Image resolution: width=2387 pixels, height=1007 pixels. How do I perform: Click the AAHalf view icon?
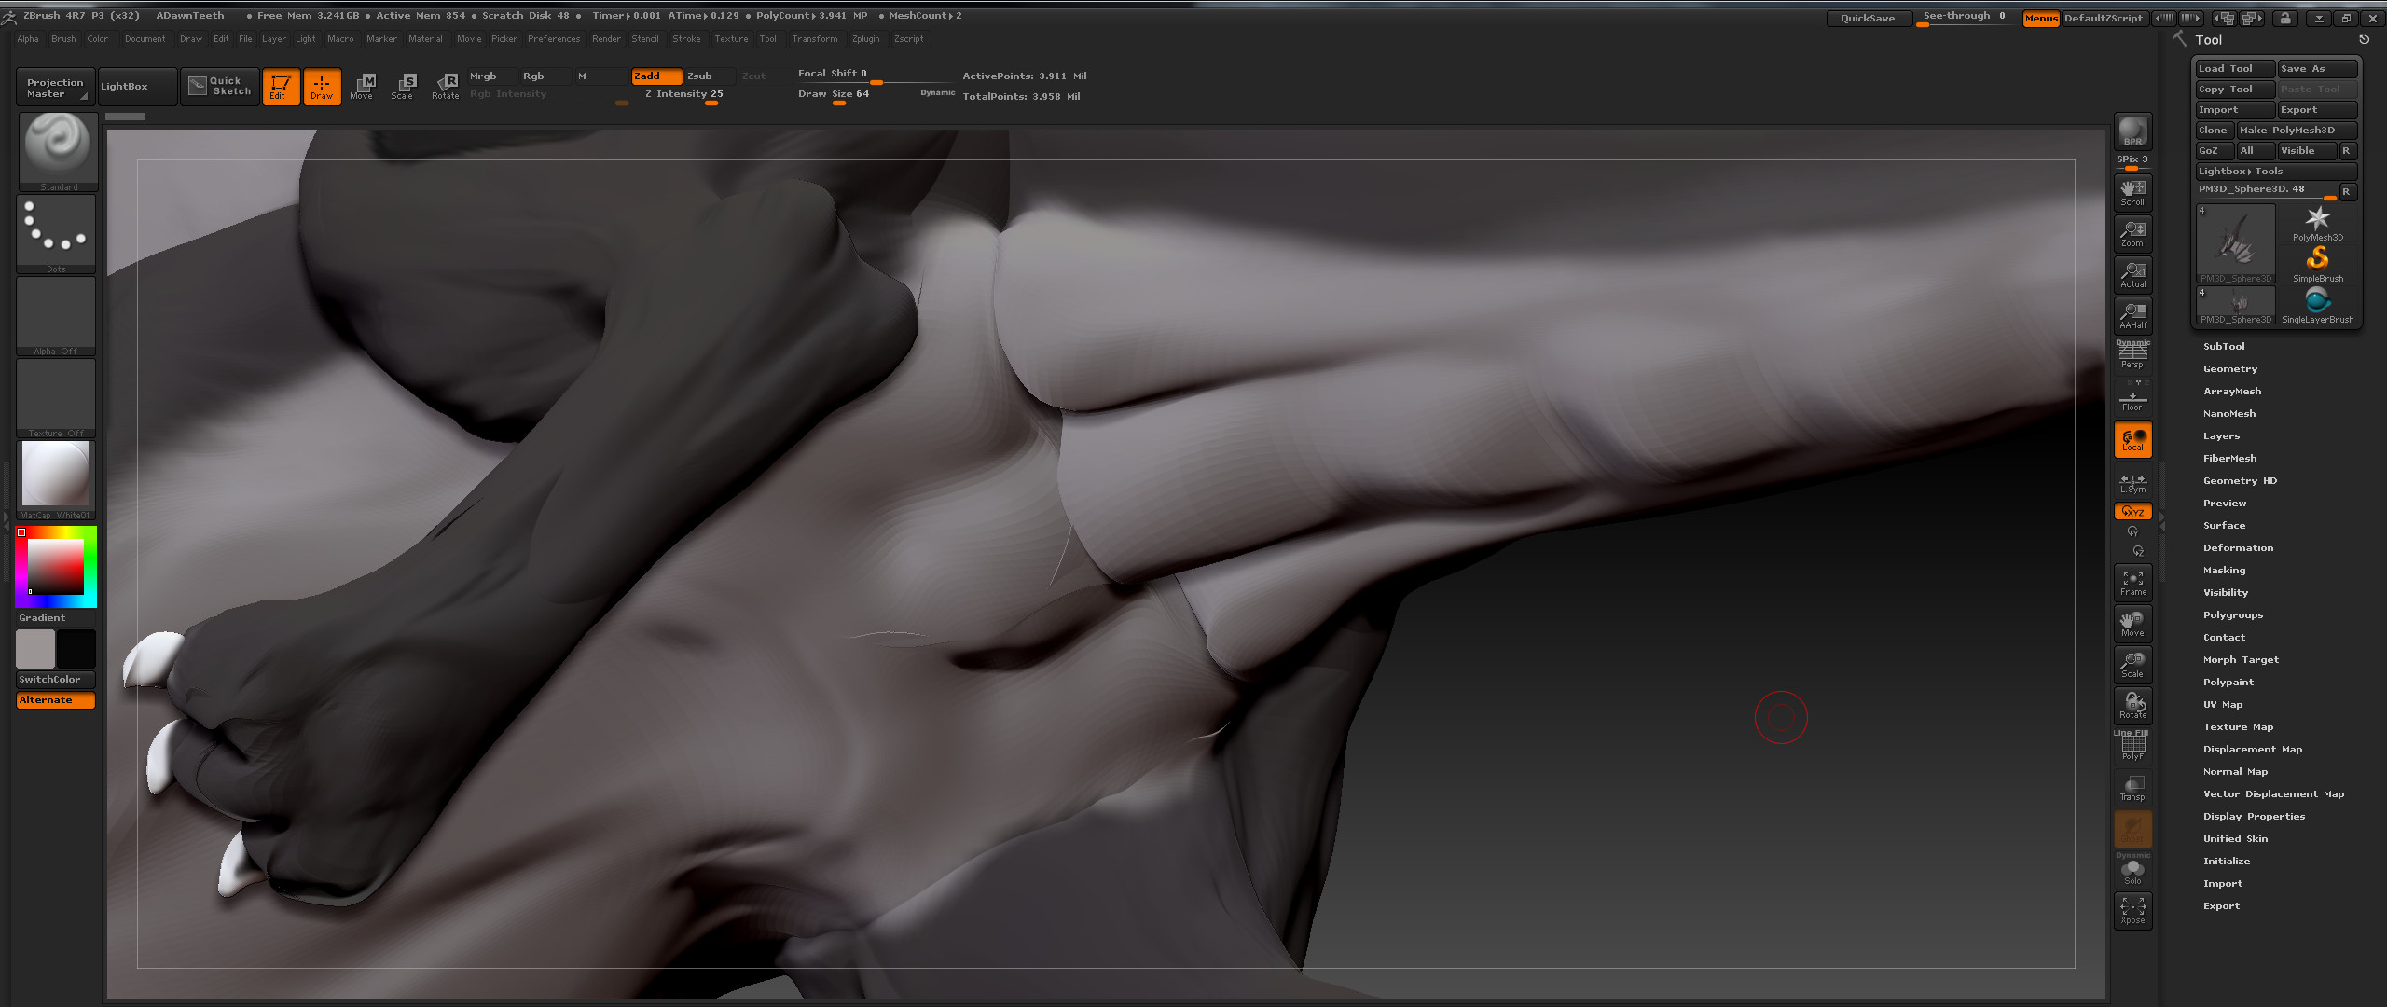(x=2132, y=316)
